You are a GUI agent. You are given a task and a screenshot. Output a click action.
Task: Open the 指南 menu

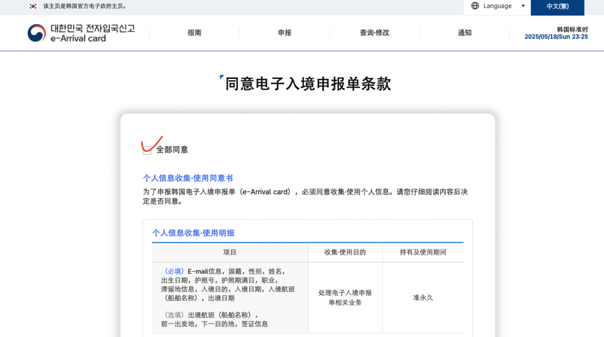(x=195, y=33)
